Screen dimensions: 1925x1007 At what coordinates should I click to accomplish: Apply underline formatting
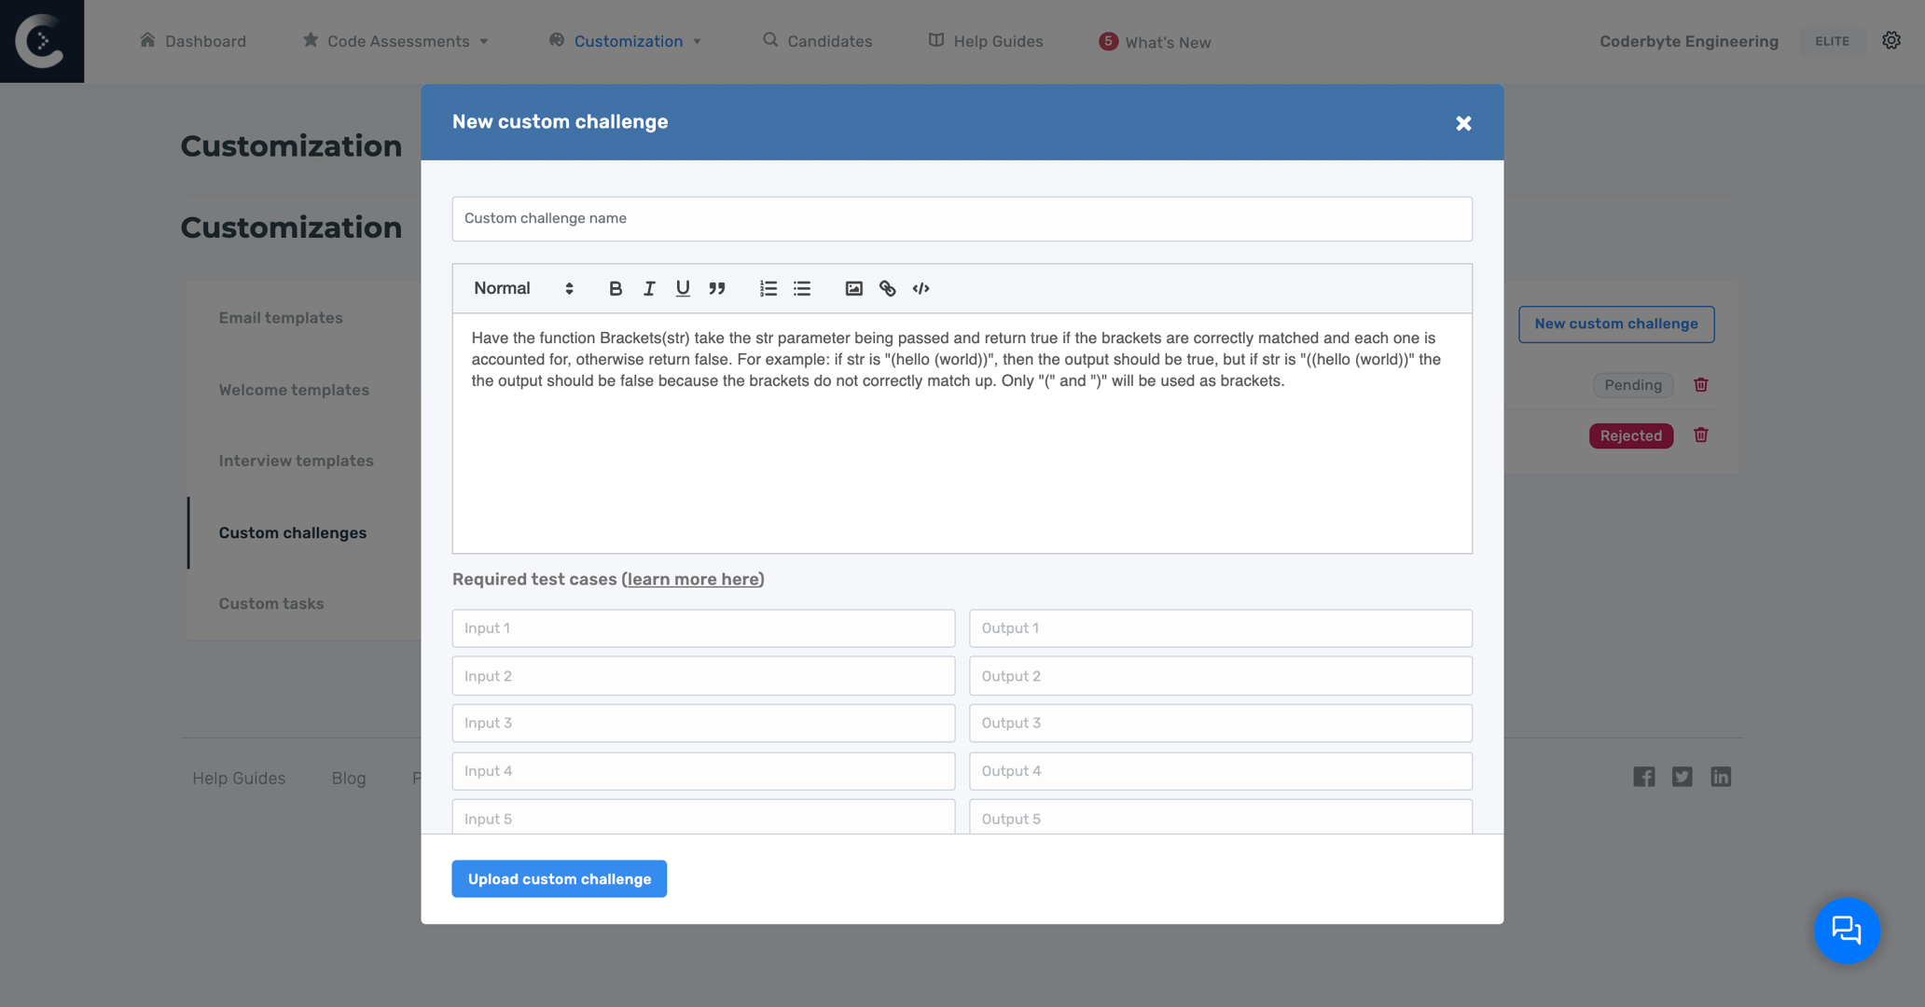[x=683, y=288]
